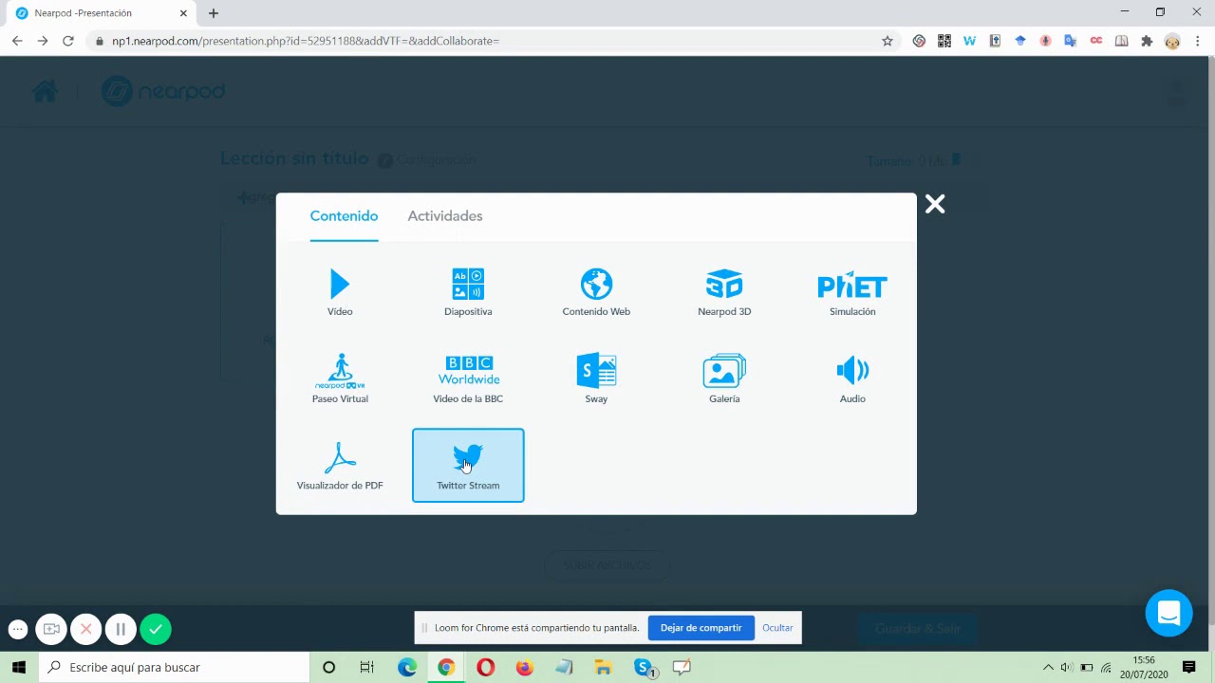Screen dimensions: 1215x683
Task: Go back in browser history
Action: tap(17, 41)
